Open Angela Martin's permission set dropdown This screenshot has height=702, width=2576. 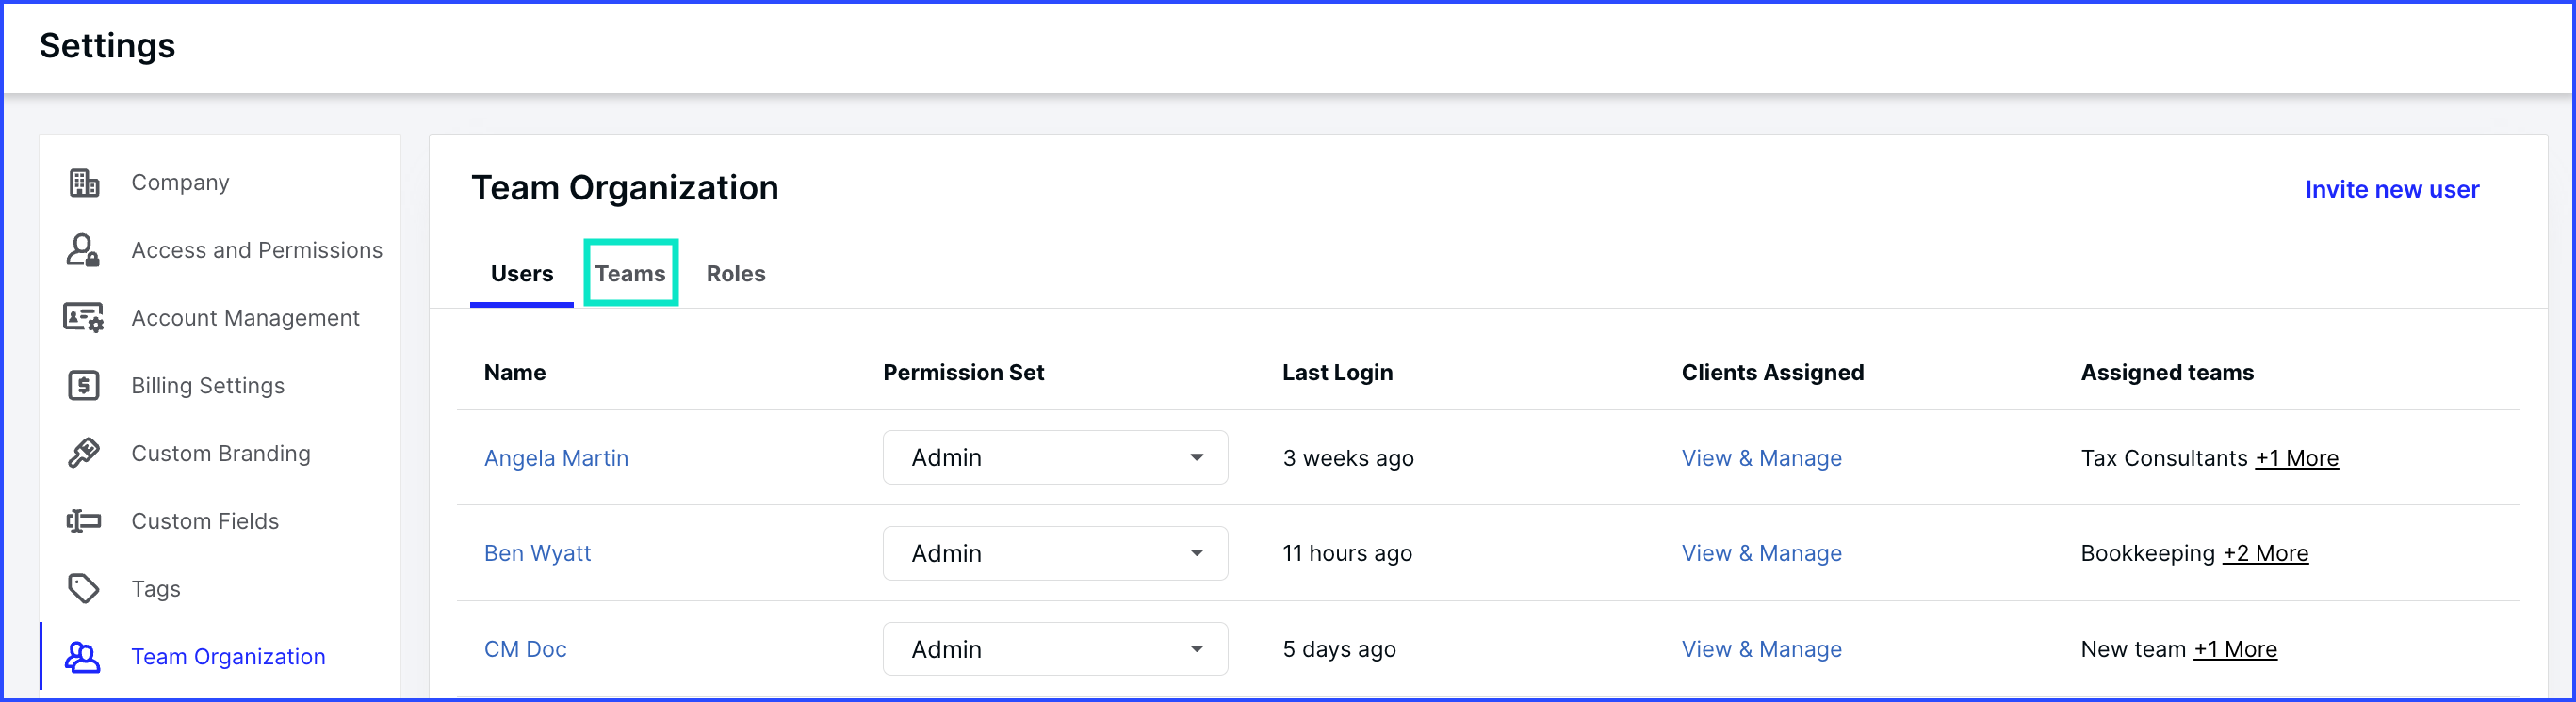pos(1055,457)
